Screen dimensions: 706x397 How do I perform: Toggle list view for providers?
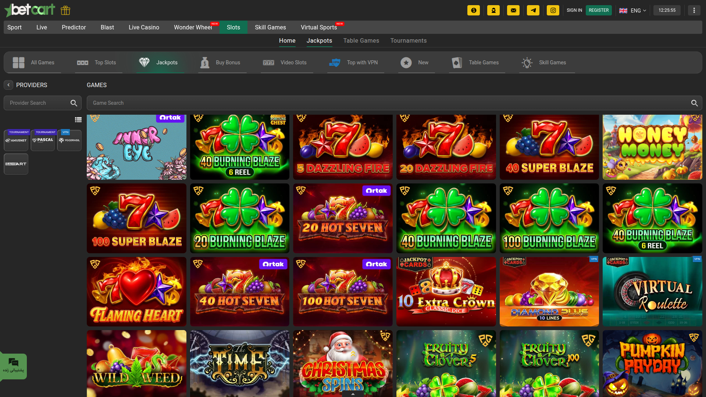[78, 120]
